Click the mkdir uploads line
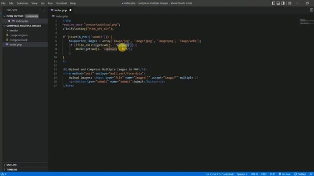The height and width of the screenshot is (176, 314). [104, 49]
